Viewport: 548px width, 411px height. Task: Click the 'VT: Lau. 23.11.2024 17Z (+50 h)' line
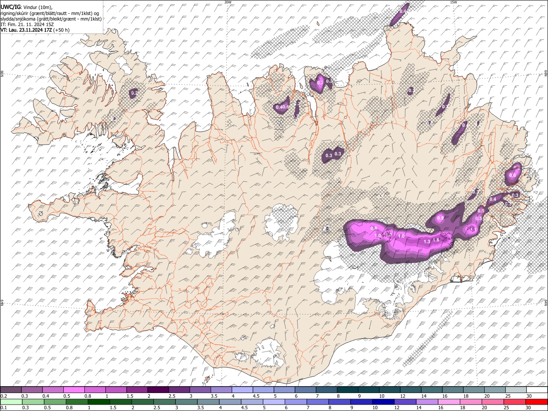click(x=35, y=30)
